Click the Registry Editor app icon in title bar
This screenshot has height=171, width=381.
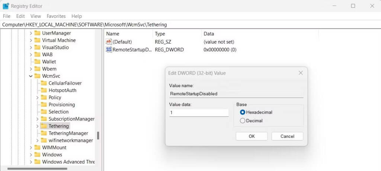(6, 6)
